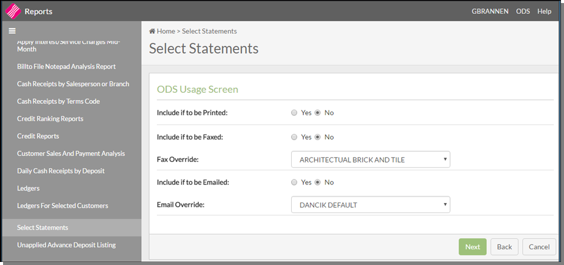Open Ledgers in sidebar
The image size is (564, 265).
click(28, 188)
